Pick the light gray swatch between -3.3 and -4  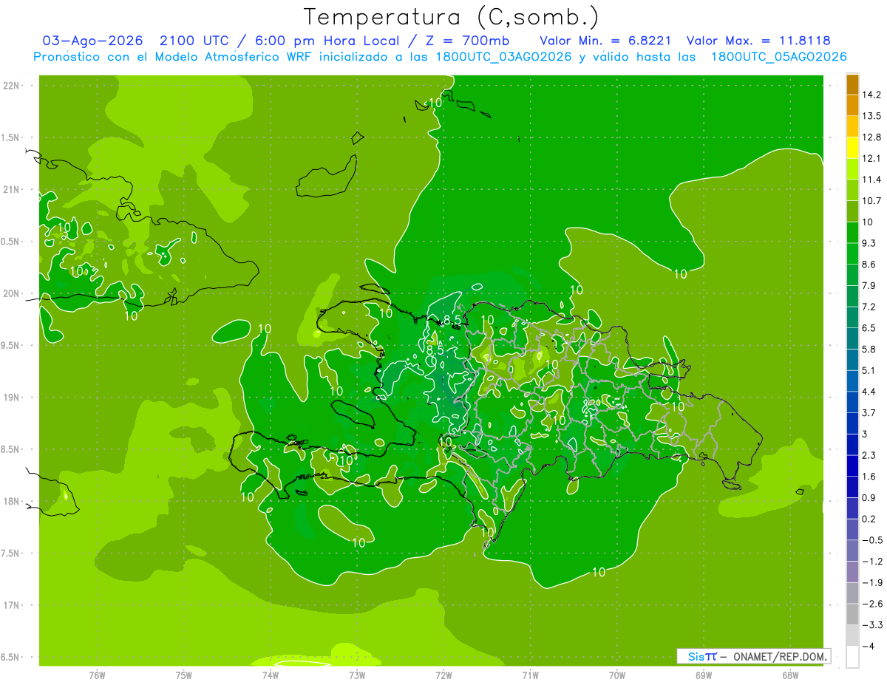(852, 636)
